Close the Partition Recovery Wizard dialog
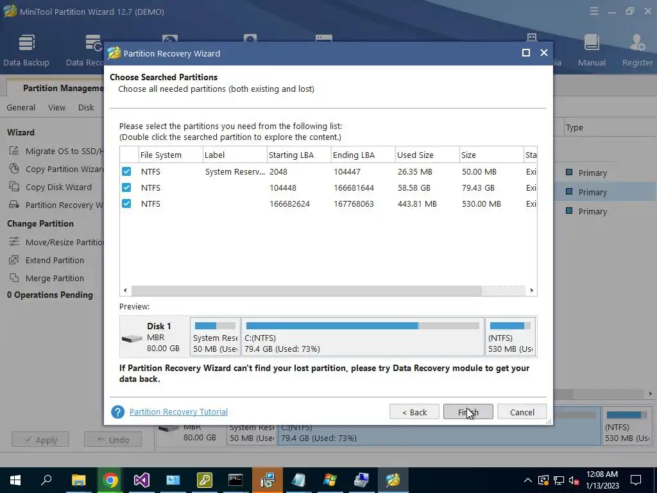This screenshot has width=657, height=493. point(544,53)
